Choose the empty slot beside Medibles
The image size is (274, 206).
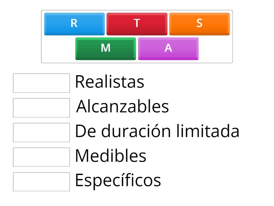(x=41, y=157)
